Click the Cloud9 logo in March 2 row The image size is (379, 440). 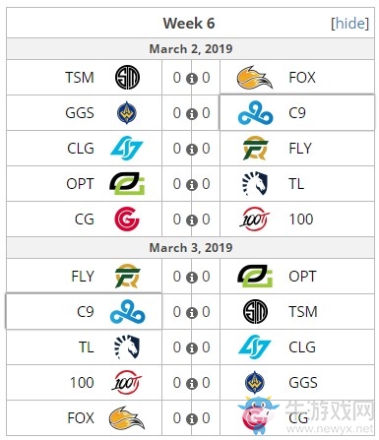255,113
